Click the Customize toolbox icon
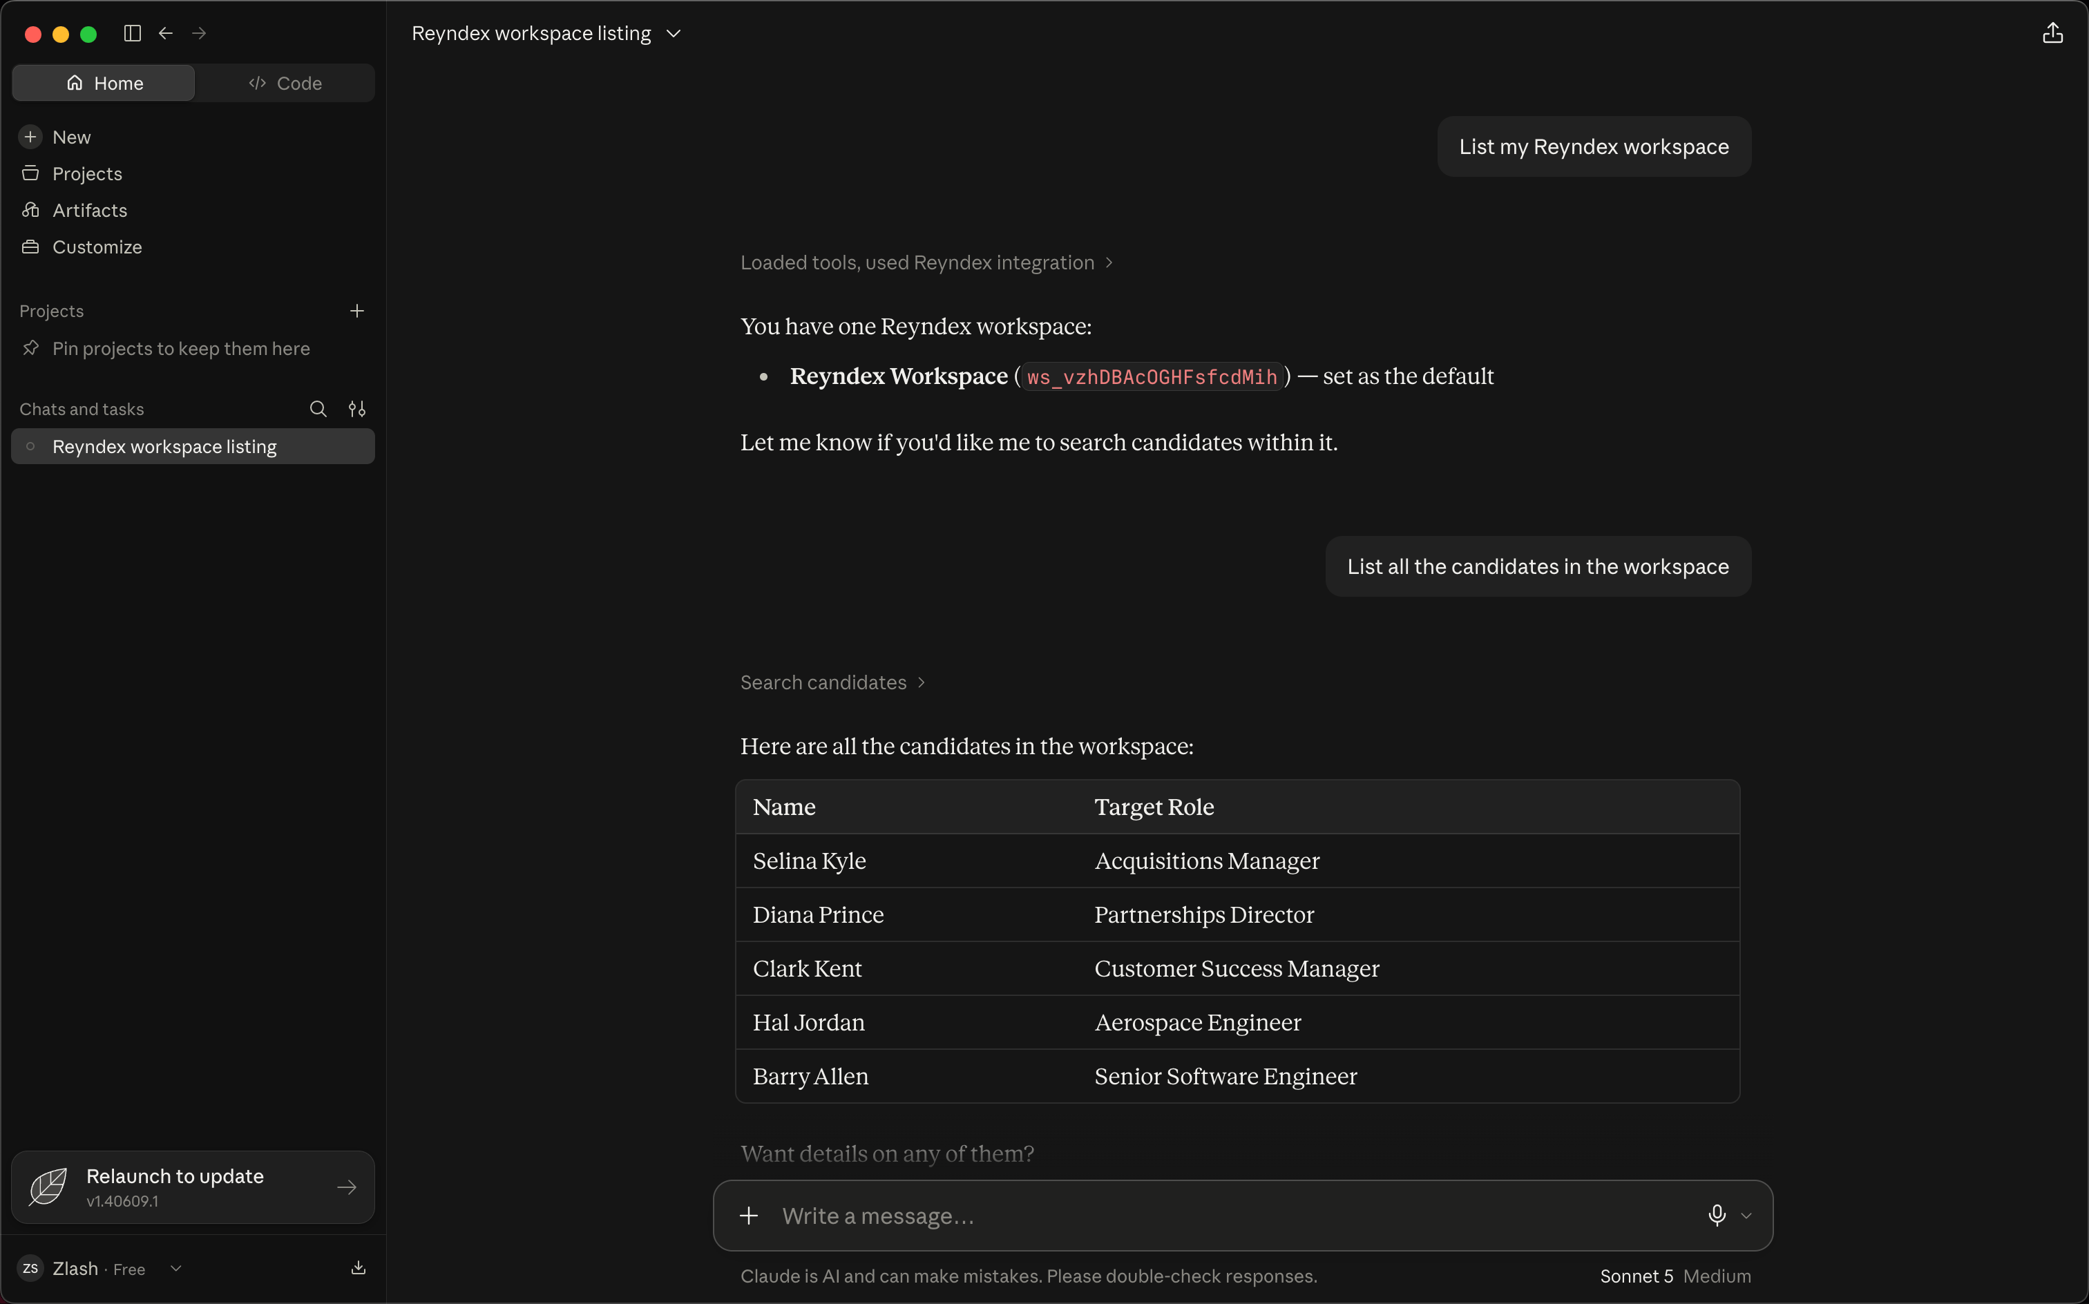The width and height of the screenshot is (2089, 1304). click(x=31, y=247)
